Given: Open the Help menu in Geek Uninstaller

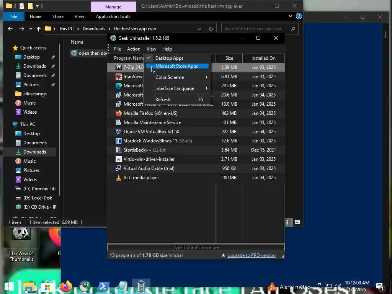Looking at the screenshot, I should pyautogui.click(x=167, y=49).
